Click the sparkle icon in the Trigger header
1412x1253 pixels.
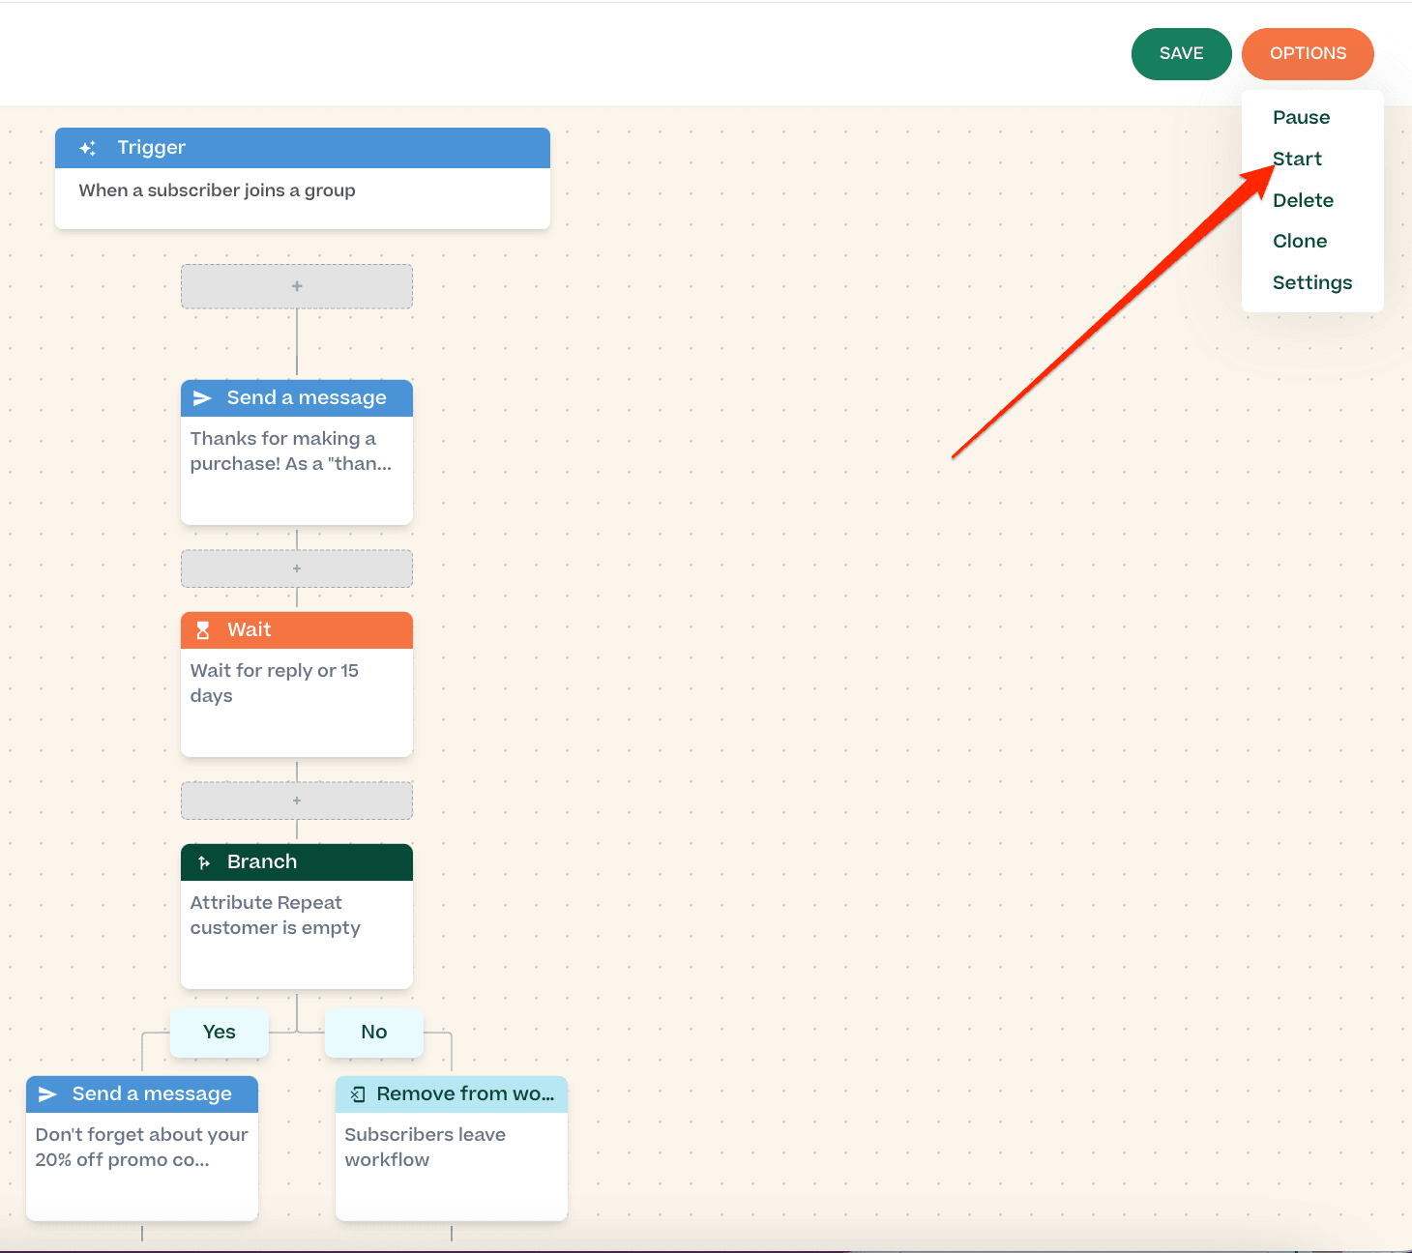88,148
